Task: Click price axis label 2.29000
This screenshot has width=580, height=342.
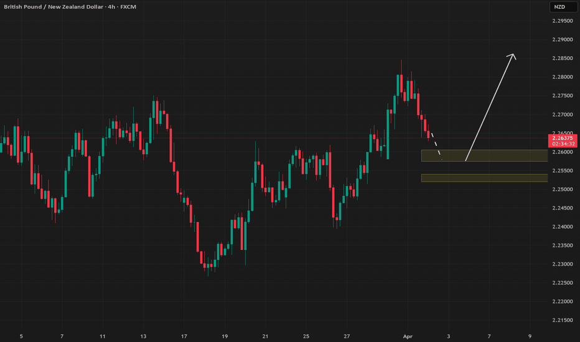Action: (x=562, y=40)
